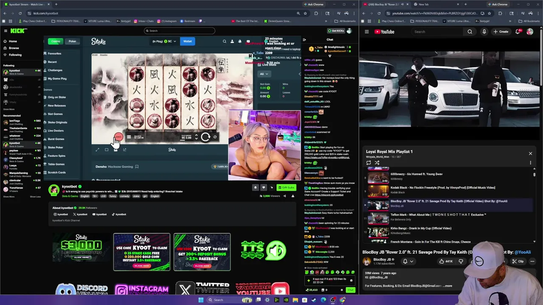
Task: Expand the In Play SC currency dropdown
Action: [x=165, y=41]
